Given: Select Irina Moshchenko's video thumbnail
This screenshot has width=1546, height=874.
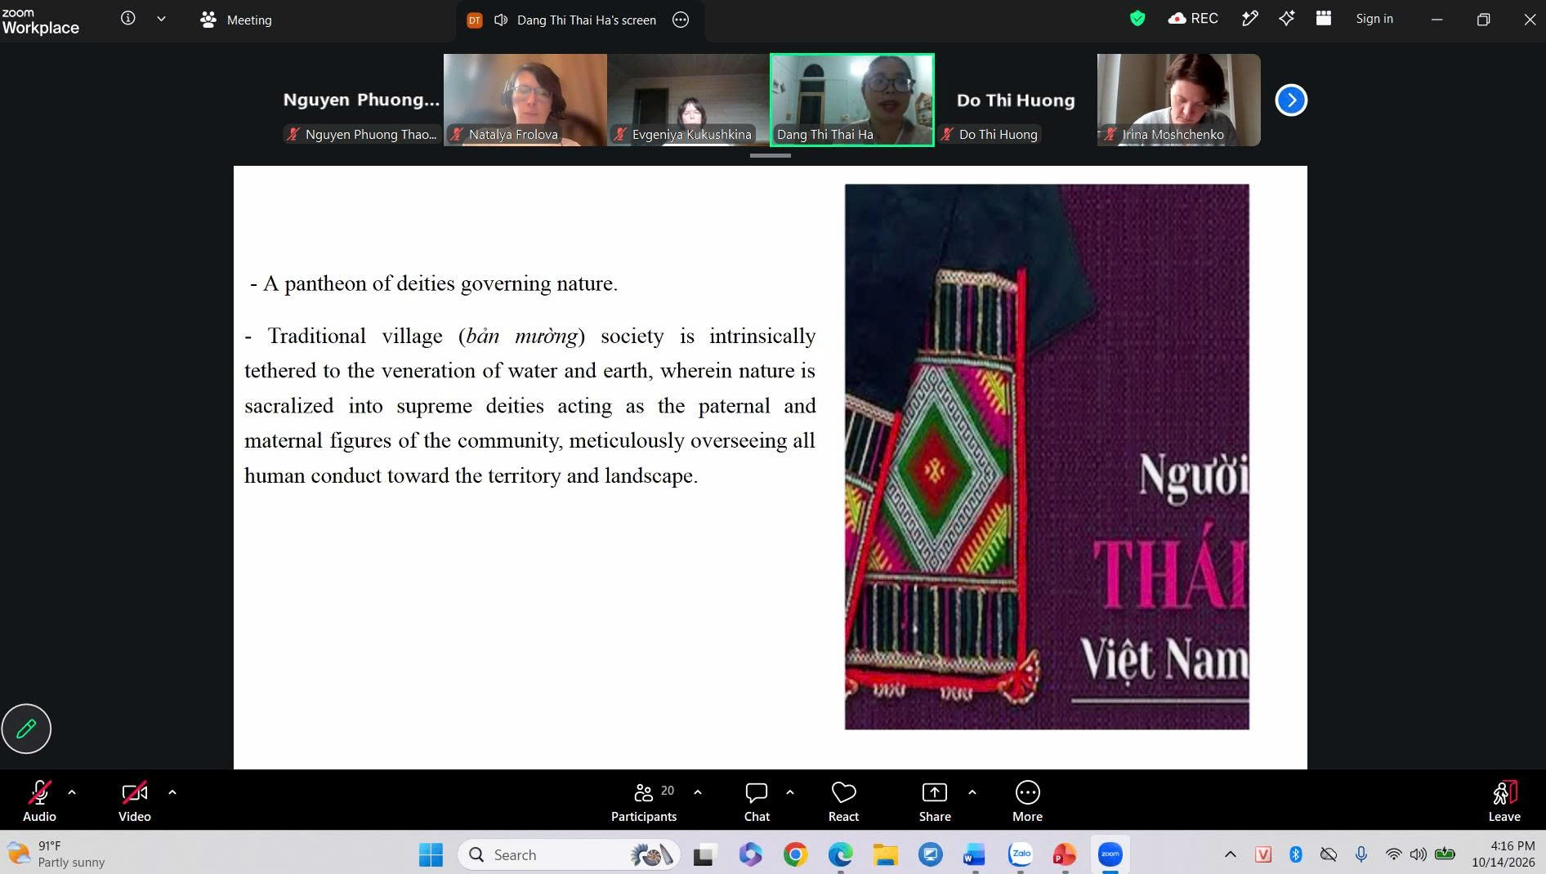Looking at the screenshot, I should click(x=1179, y=100).
